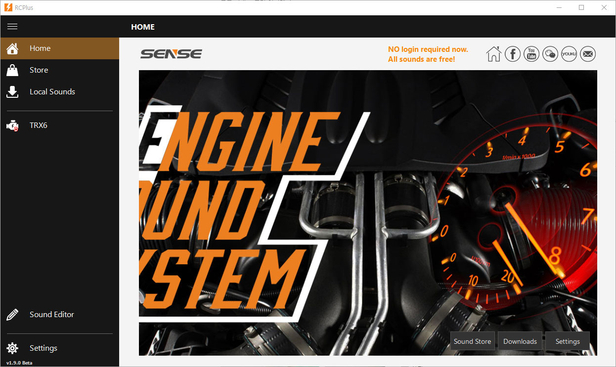
Task: Open the Facebook social icon
Action: 513,54
